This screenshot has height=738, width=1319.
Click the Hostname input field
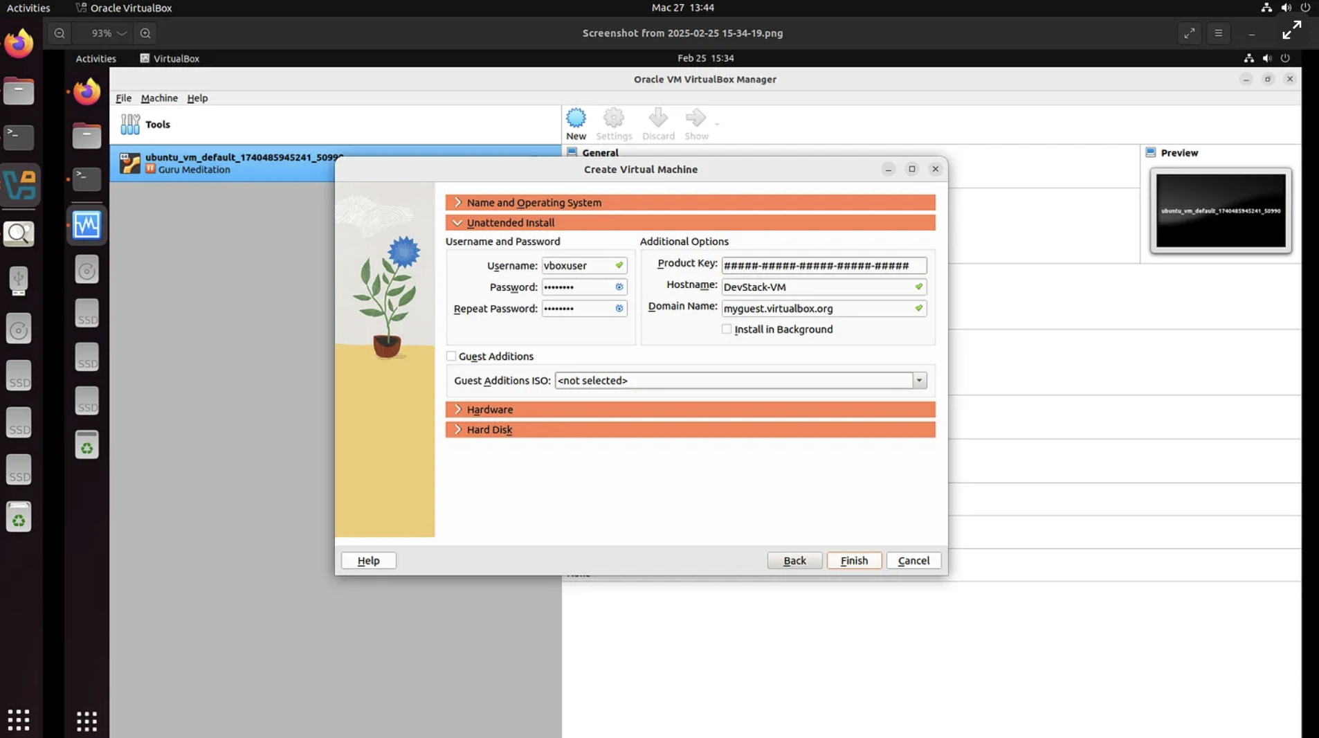(x=817, y=287)
